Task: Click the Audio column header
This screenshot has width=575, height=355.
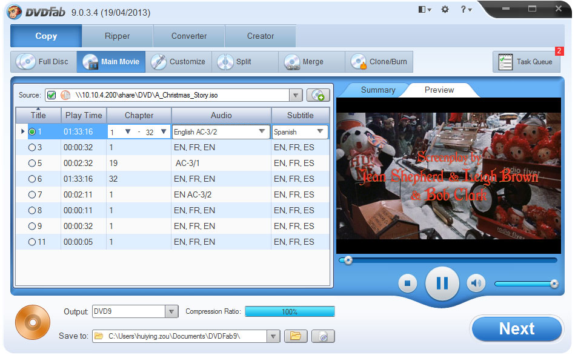Action: (x=221, y=116)
